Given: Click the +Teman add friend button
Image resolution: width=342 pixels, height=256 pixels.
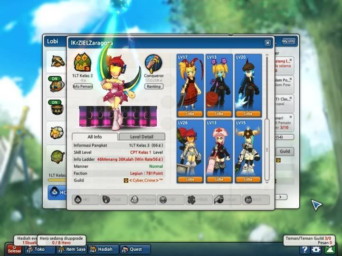Looking at the screenshot, I should (142, 200).
